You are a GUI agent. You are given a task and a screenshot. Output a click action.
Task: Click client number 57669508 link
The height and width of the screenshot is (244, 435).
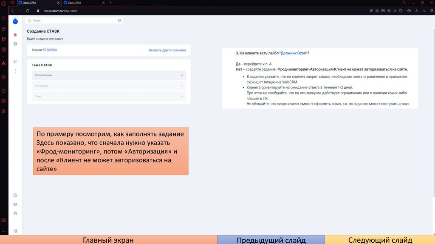click(50, 50)
